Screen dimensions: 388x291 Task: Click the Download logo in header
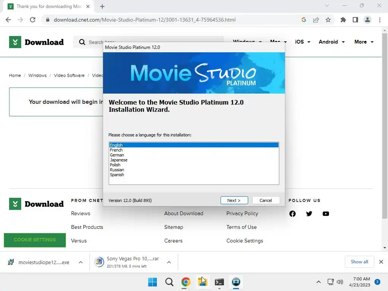pos(36,42)
